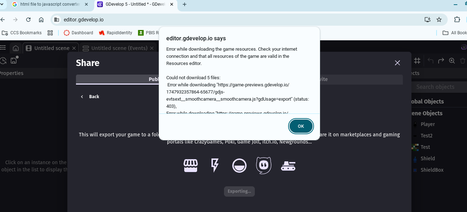This screenshot has width=467, height=212.
Task: Open the Dashboard bookmark
Action: (x=78, y=33)
